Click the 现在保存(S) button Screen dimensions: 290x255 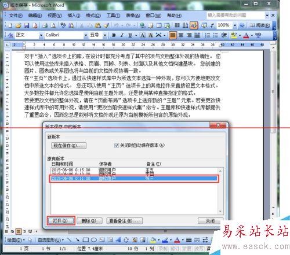coord(68,146)
